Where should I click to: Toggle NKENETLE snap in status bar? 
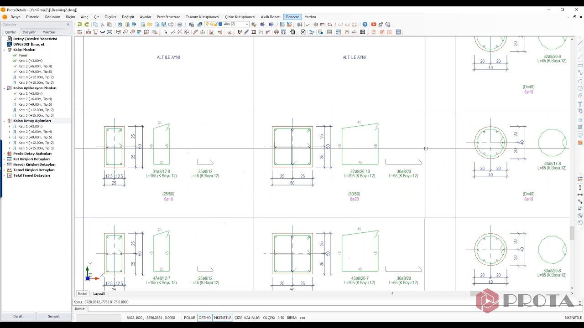pyautogui.click(x=223, y=318)
